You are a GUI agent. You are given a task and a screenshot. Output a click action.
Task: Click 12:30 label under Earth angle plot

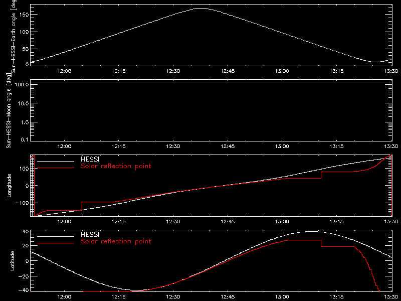[173, 71]
